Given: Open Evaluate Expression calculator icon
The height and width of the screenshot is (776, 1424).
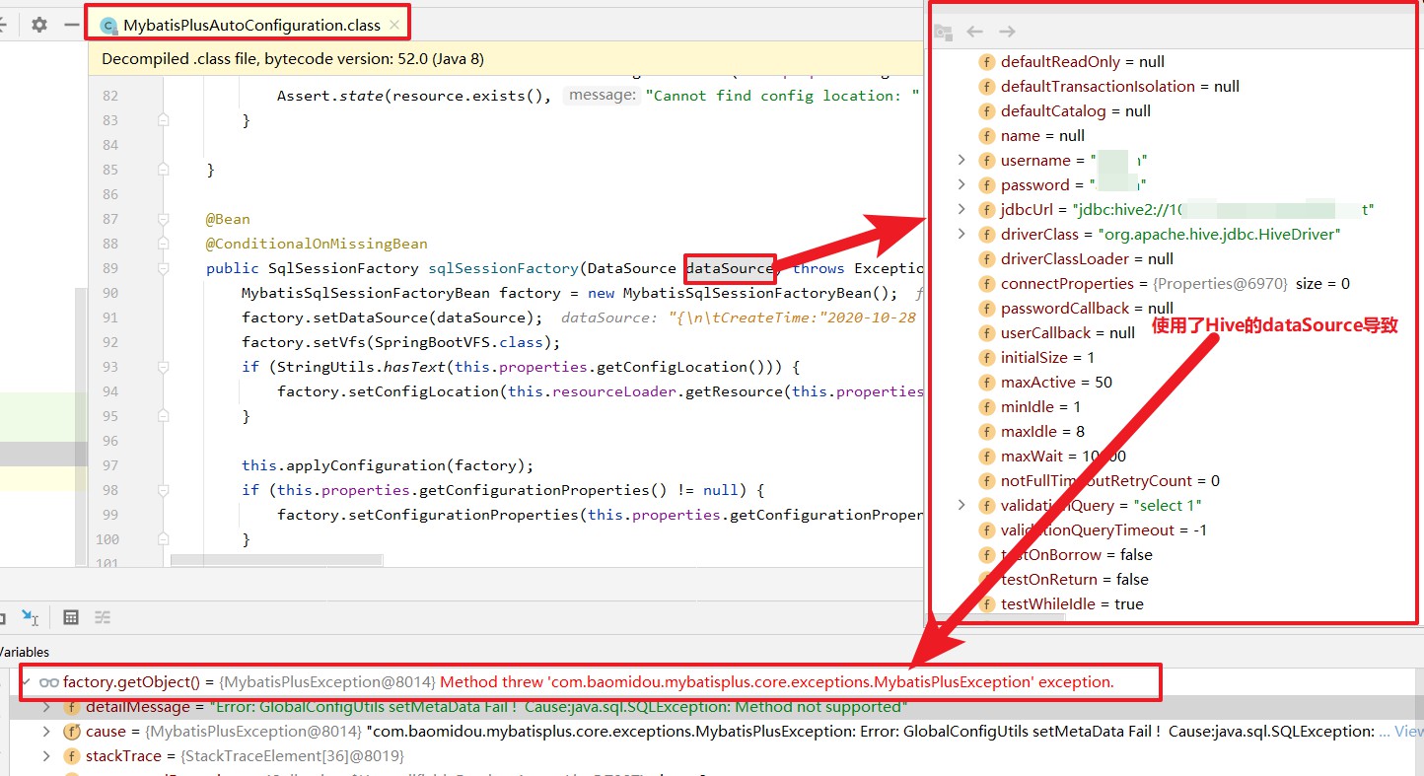Looking at the screenshot, I should [x=71, y=617].
